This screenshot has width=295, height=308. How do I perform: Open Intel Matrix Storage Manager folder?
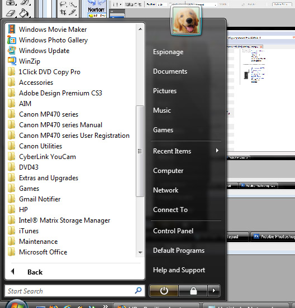64,220
